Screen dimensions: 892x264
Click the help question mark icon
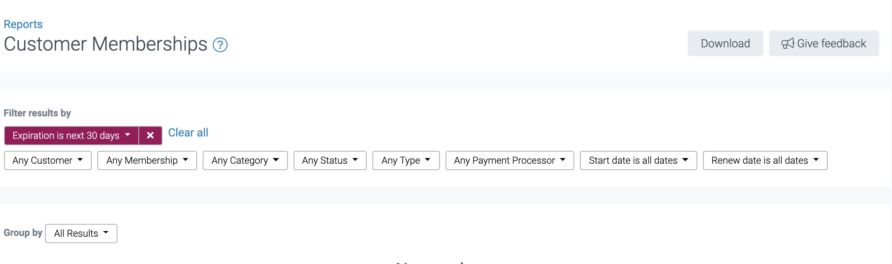220,45
